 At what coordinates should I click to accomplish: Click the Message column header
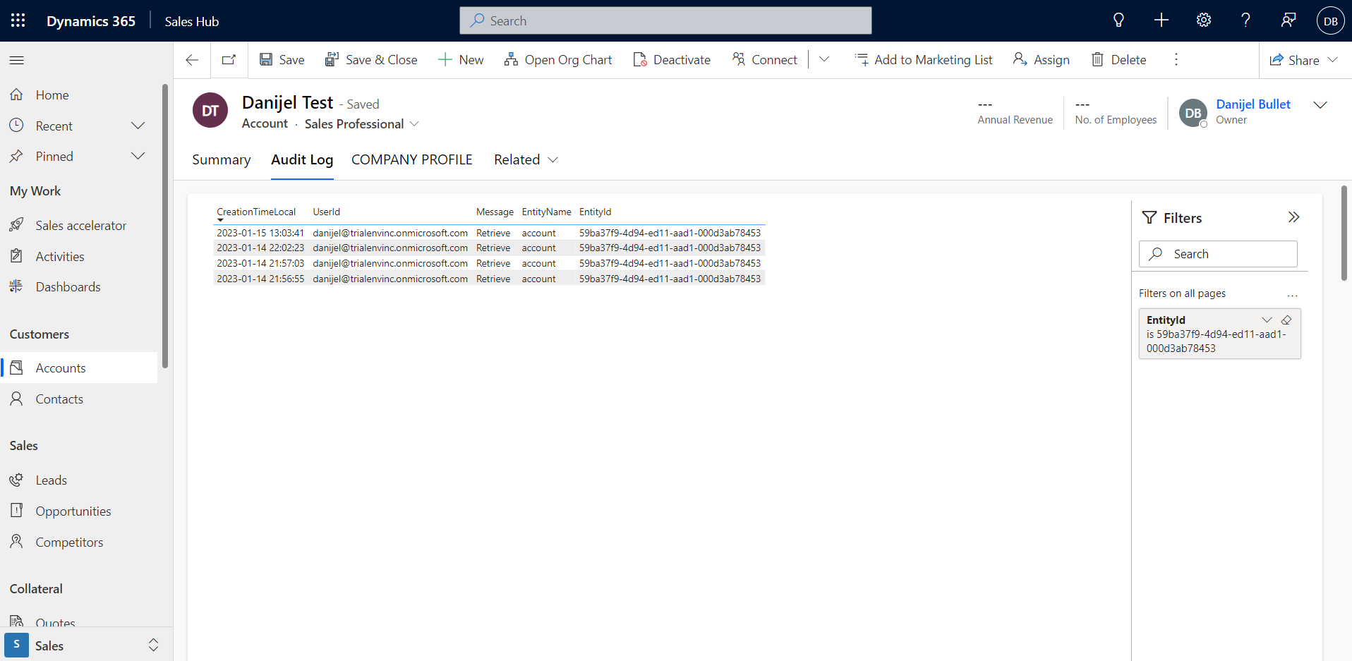coord(495,212)
